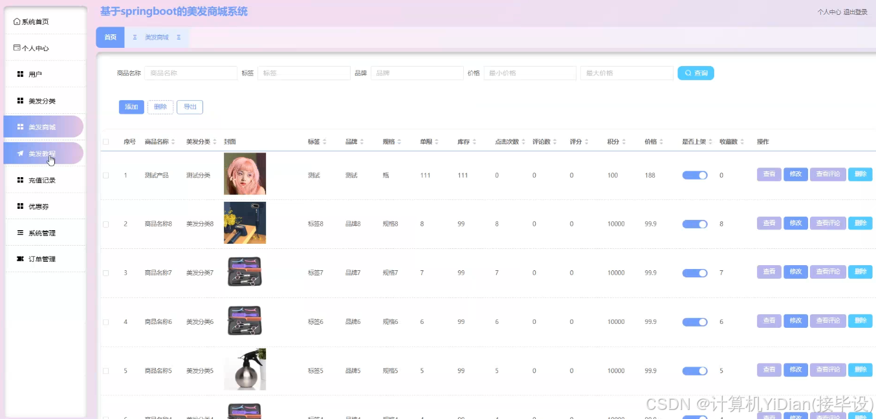Image resolution: width=876 pixels, height=419 pixels.
Task: Tick the checkbox for row 5 商品名称5
Action: (105, 371)
